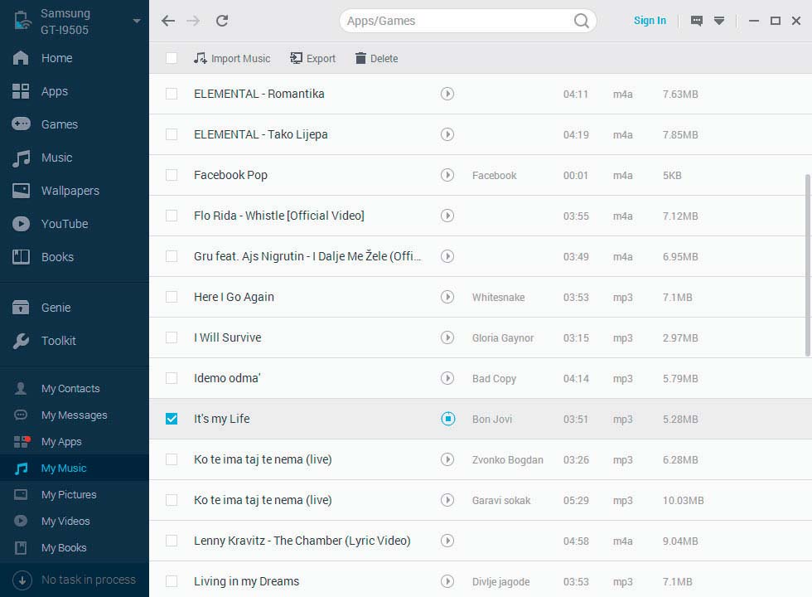Expand the Samsung GT-I9505 device dropdown
The height and width of the screenshot is (597, 812).
tap(137, 22)
